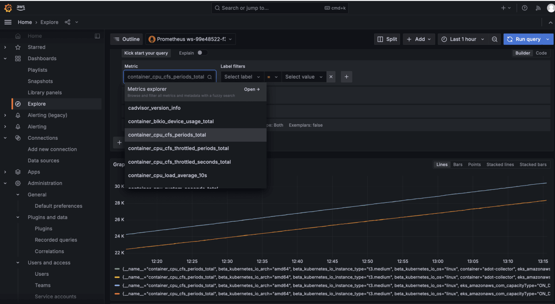The width and height of the screenshot is (555, 304).
Task: Click the plus icon to add a label filter
Action: (346, 76)
